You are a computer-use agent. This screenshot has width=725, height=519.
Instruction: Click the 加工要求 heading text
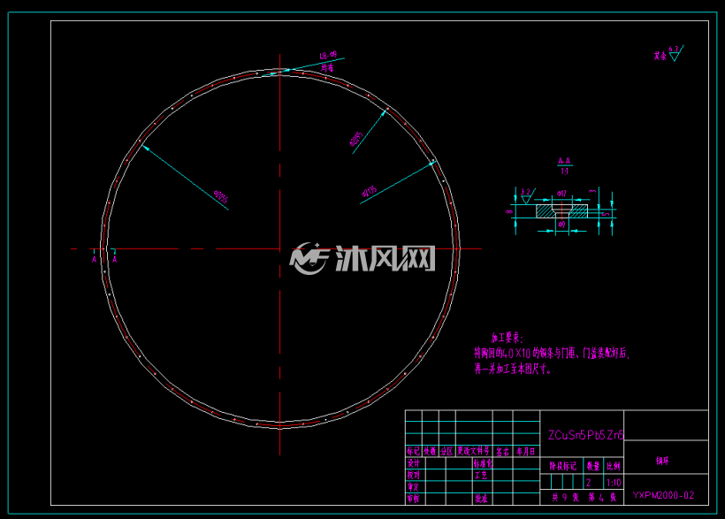pyautogui.click(x=507, y=338)
